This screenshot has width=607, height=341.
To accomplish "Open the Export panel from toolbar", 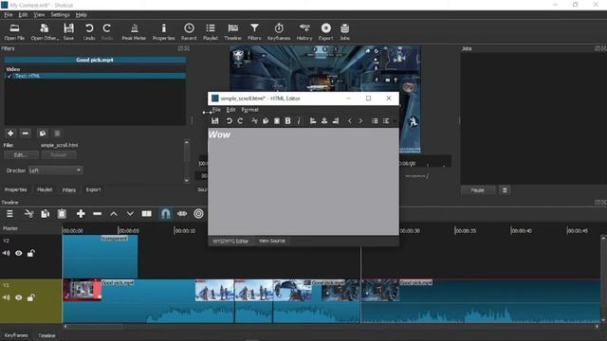I will [x=326, y=31].
